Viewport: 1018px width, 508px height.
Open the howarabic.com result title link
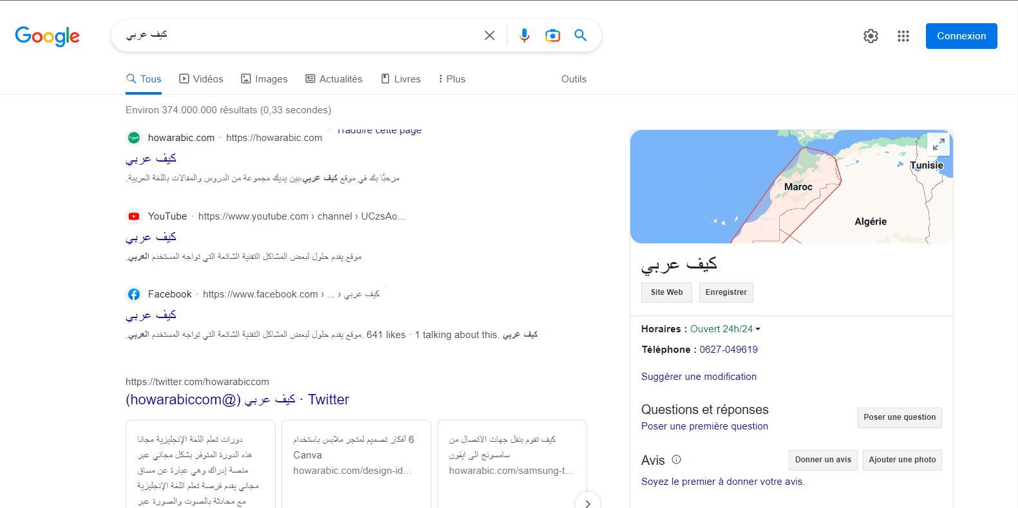coord(151,158)
